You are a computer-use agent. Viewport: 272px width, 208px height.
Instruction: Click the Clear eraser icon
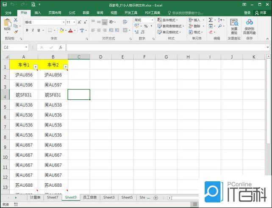(211, 32)
